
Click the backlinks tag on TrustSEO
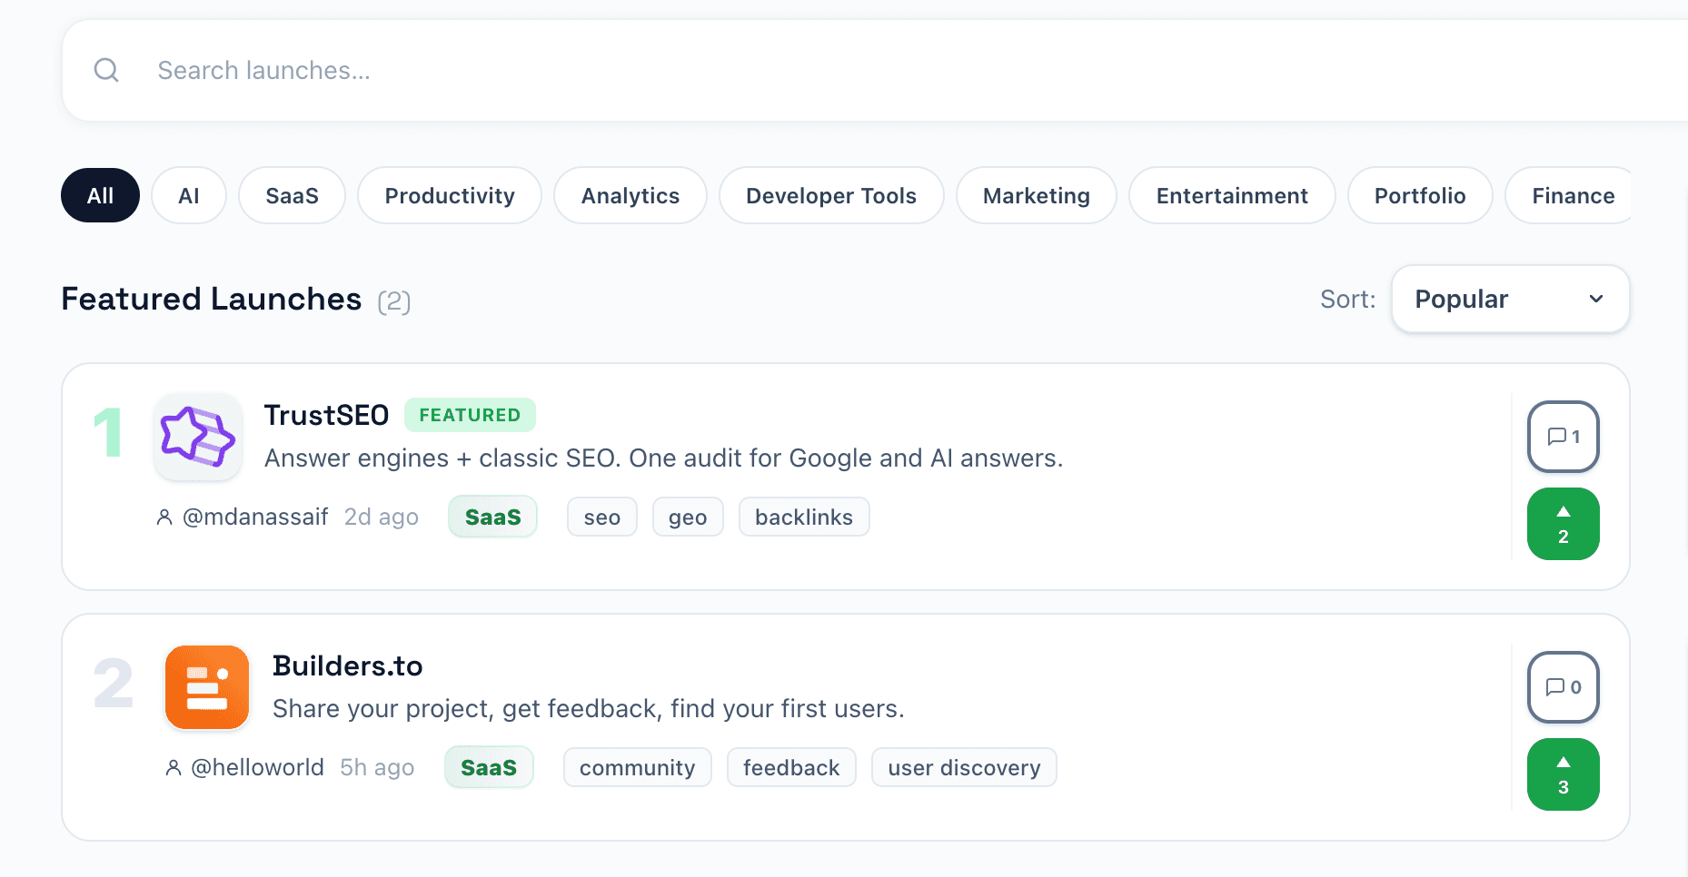[x=804, y=517]
